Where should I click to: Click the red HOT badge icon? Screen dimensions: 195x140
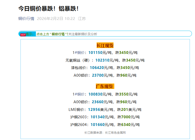23,35
